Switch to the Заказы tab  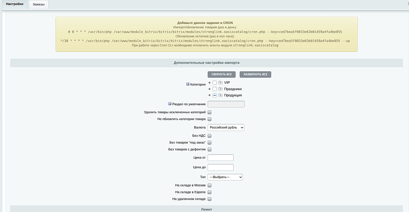coord(39,4)
